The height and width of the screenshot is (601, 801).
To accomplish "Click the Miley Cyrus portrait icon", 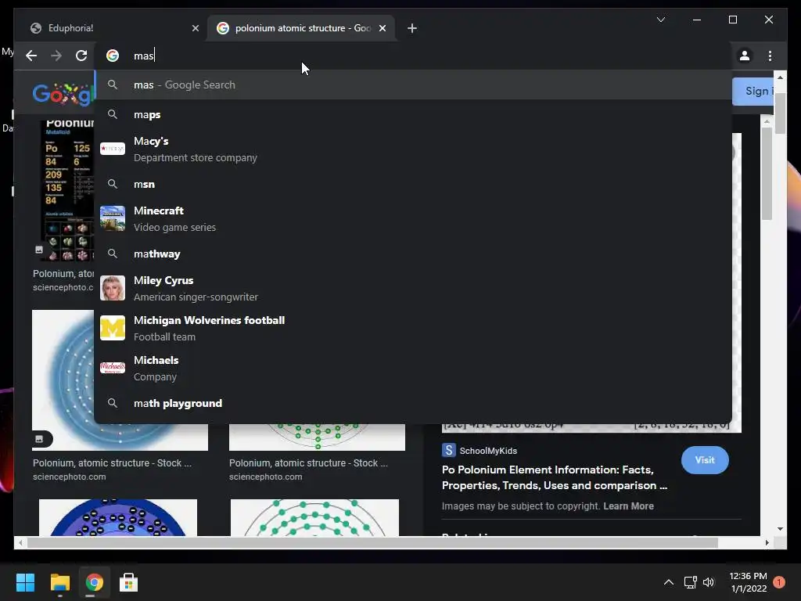I will click(113, 288).
